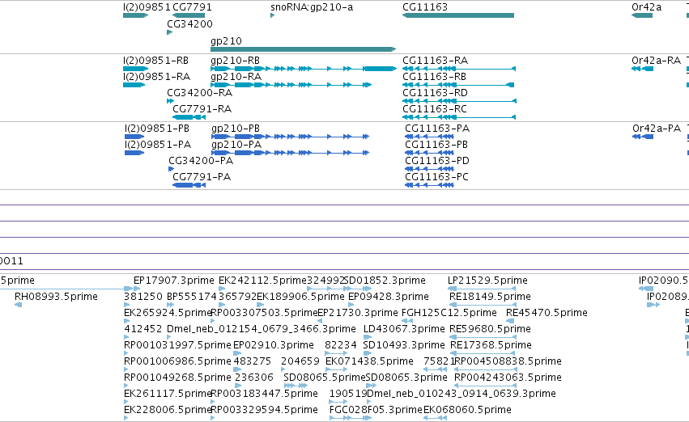
Task: Open the RP004243063.5prime EST label
Action: click(508, 378)
